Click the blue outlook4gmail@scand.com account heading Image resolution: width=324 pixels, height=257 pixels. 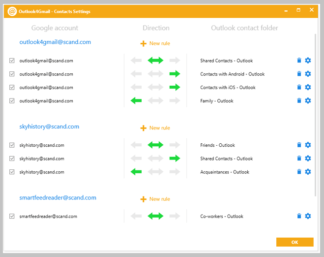click(x=55, y=42)
